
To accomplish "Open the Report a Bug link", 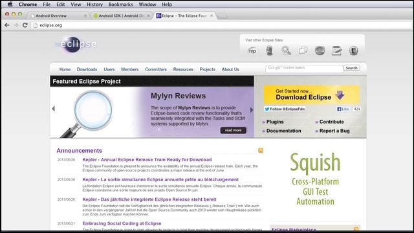I will point(334,131).
